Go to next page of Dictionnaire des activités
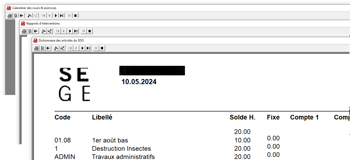This screenshot has width=350, height=160. 82,48
